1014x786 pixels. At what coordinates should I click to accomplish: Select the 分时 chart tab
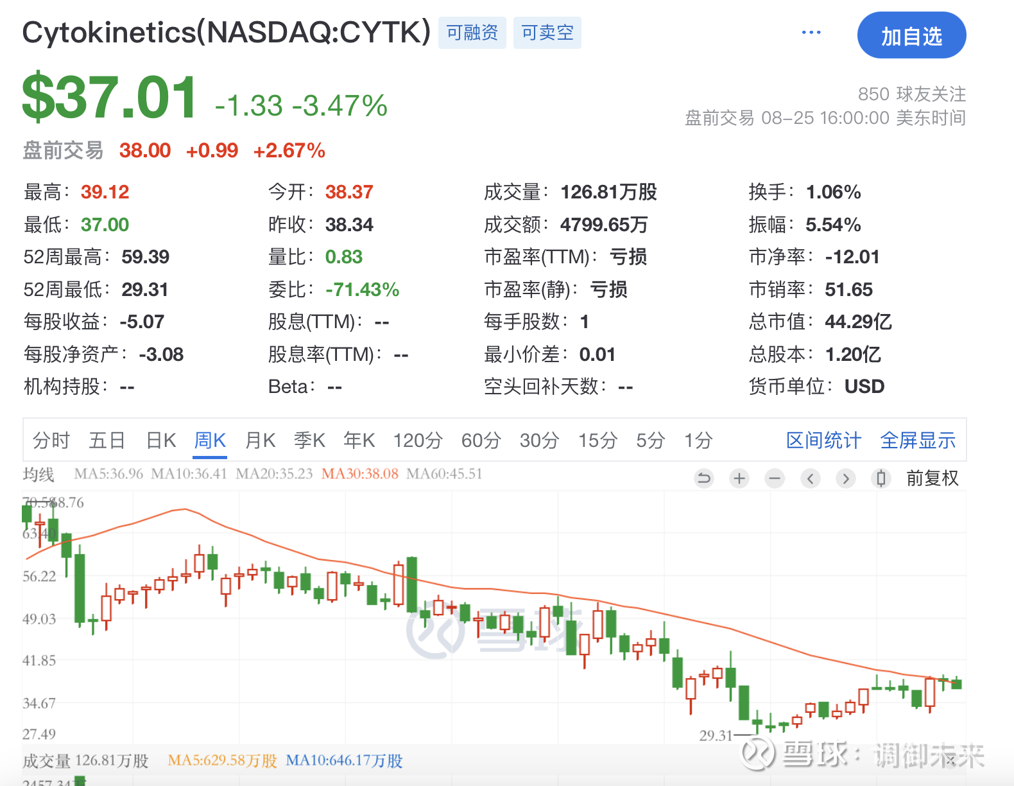click(x=51, y=441)
